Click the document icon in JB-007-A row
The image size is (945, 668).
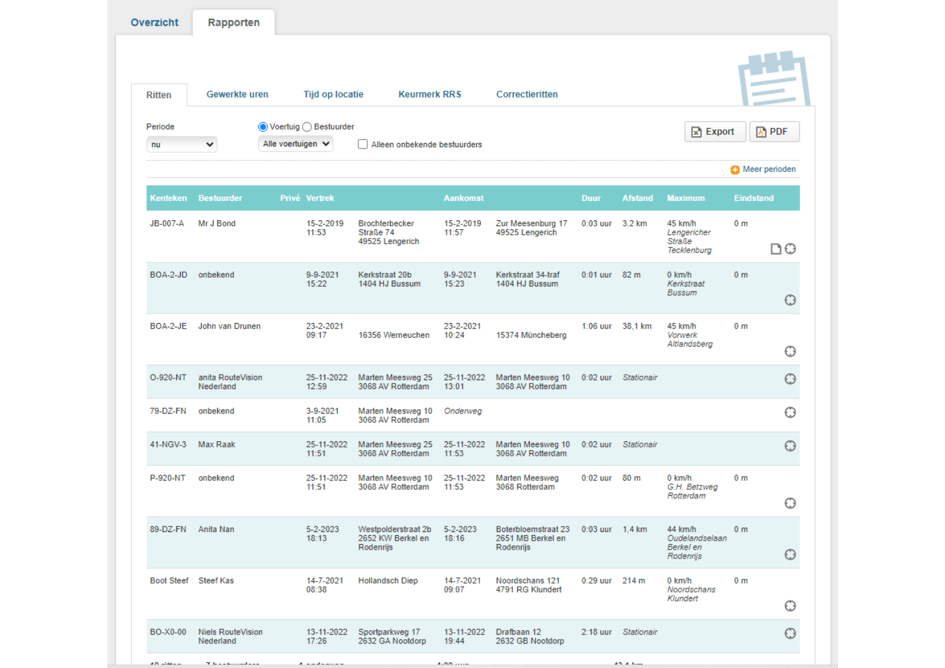[776, 249]
